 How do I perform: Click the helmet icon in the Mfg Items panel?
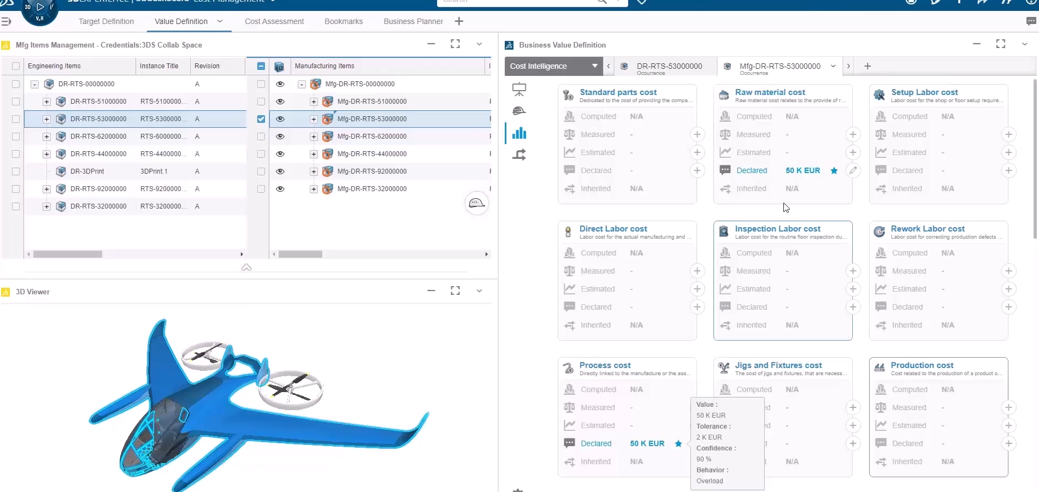[x=476, y=204]
